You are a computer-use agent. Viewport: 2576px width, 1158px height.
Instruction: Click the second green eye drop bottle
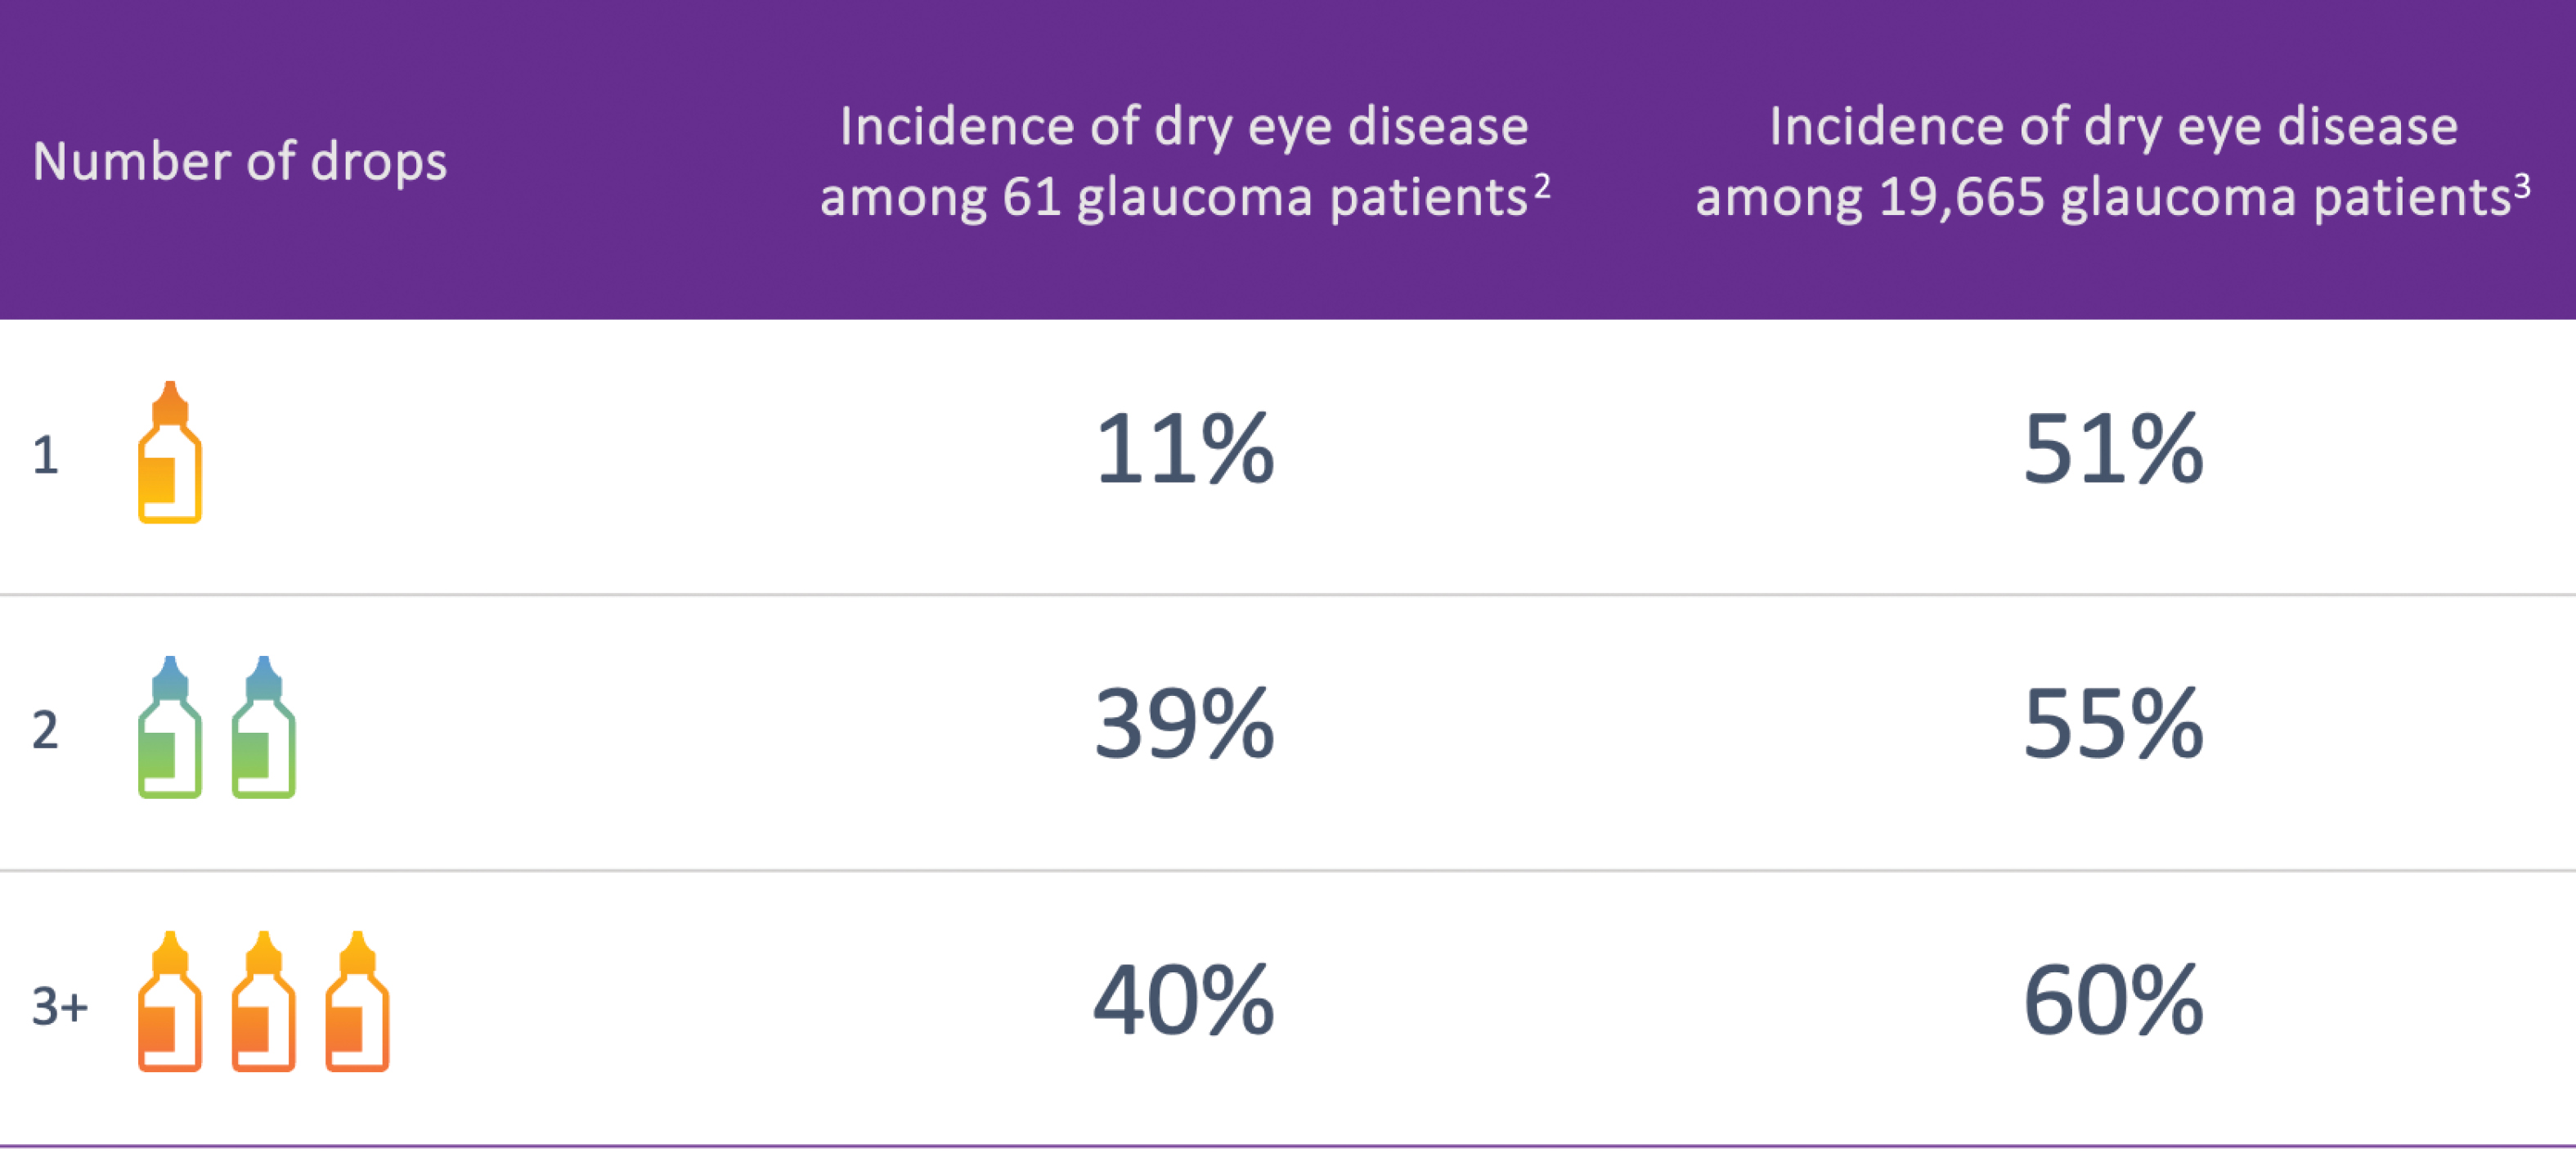(x=263, y=728)
